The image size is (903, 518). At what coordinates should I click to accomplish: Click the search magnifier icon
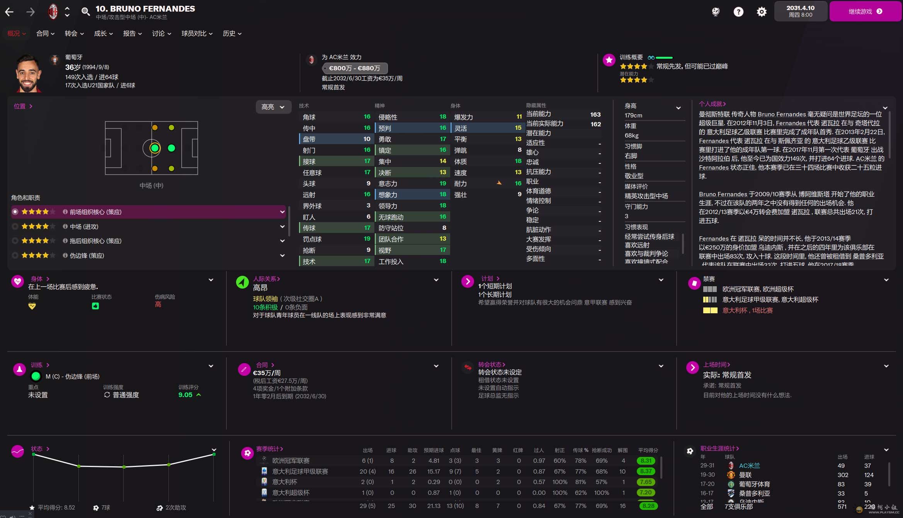point(85,12)
